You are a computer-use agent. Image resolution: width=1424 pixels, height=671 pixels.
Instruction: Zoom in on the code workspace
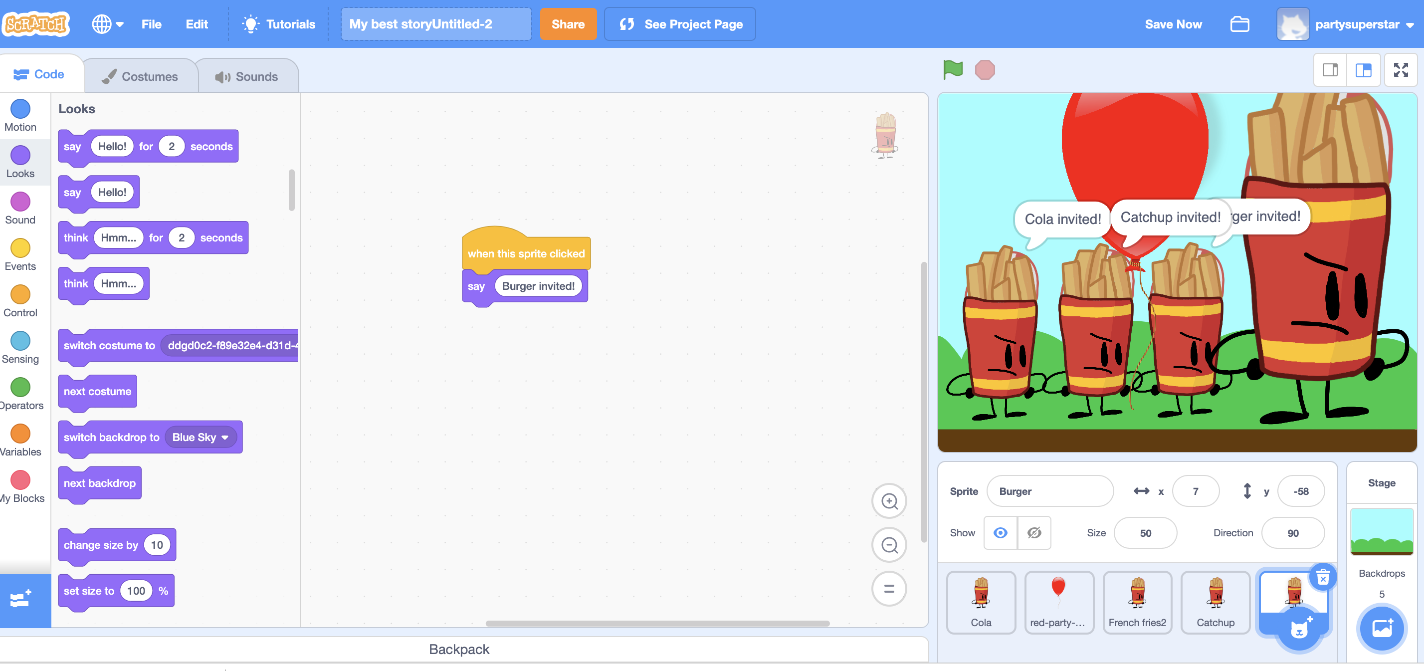[889, 501]
